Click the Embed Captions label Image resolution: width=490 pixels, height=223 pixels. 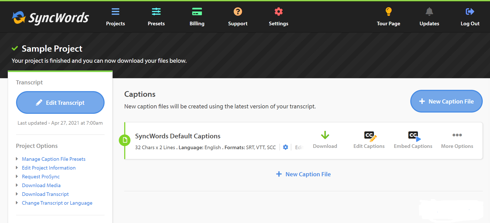coord(413,146)
